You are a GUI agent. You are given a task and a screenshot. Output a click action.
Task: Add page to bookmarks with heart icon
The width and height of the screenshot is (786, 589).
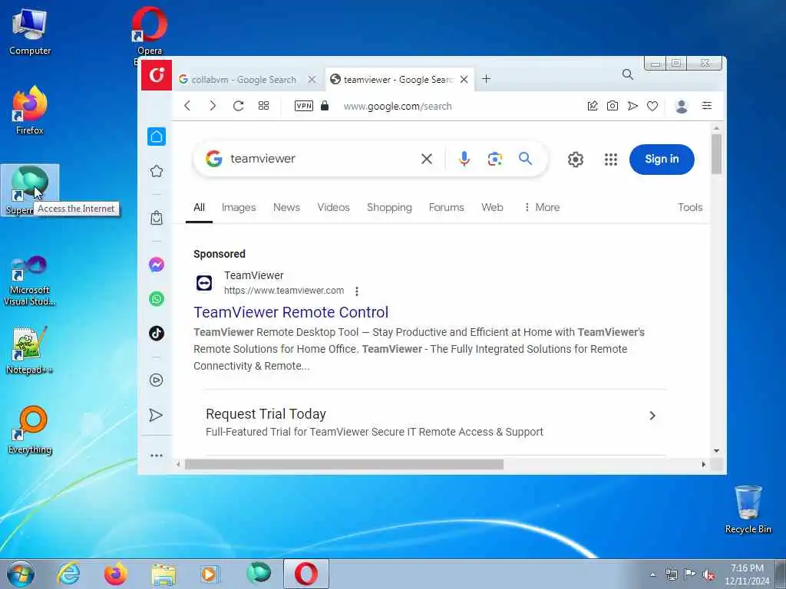coord(652,106)
